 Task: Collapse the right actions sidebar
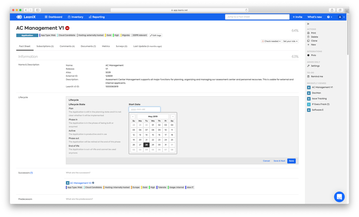click(308, 24)
